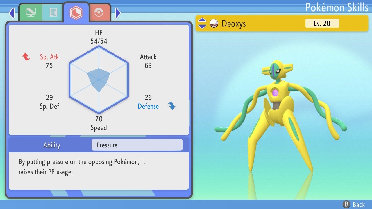
Task: Switch Pokémon using up-down arrows beside Deoxys
Action: [x=202, y=24]
